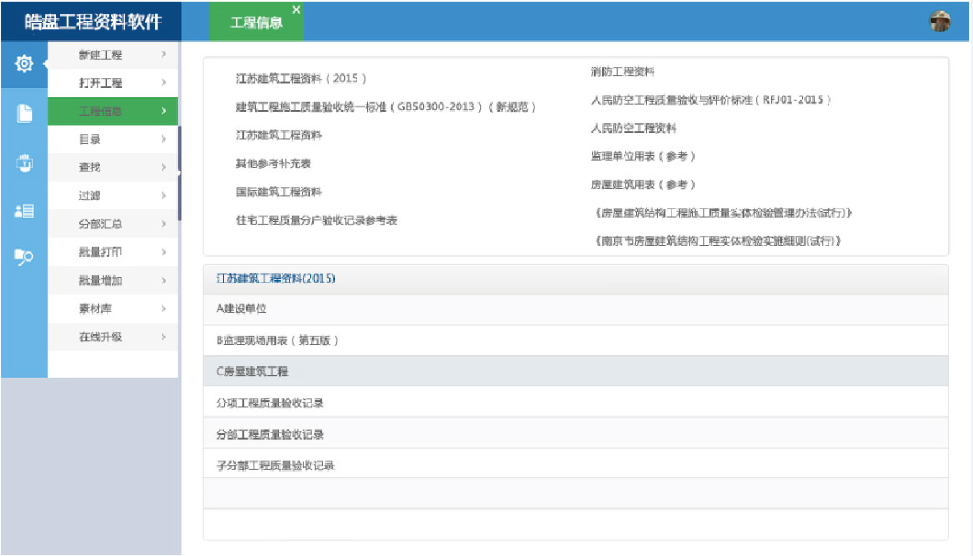The height and width of the screenshot is (556, 973).
Task: Click the gear settings icon in sidebar
Action: pos(24,64)
